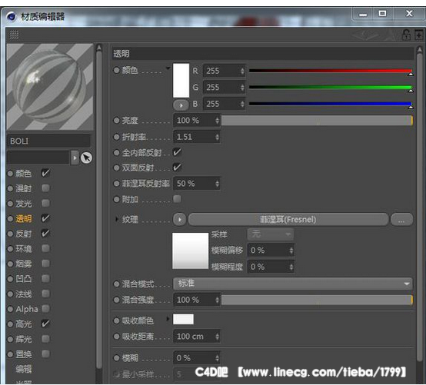
Task: Click the new-window plus icon beside lock
Action: coord(419,35)
